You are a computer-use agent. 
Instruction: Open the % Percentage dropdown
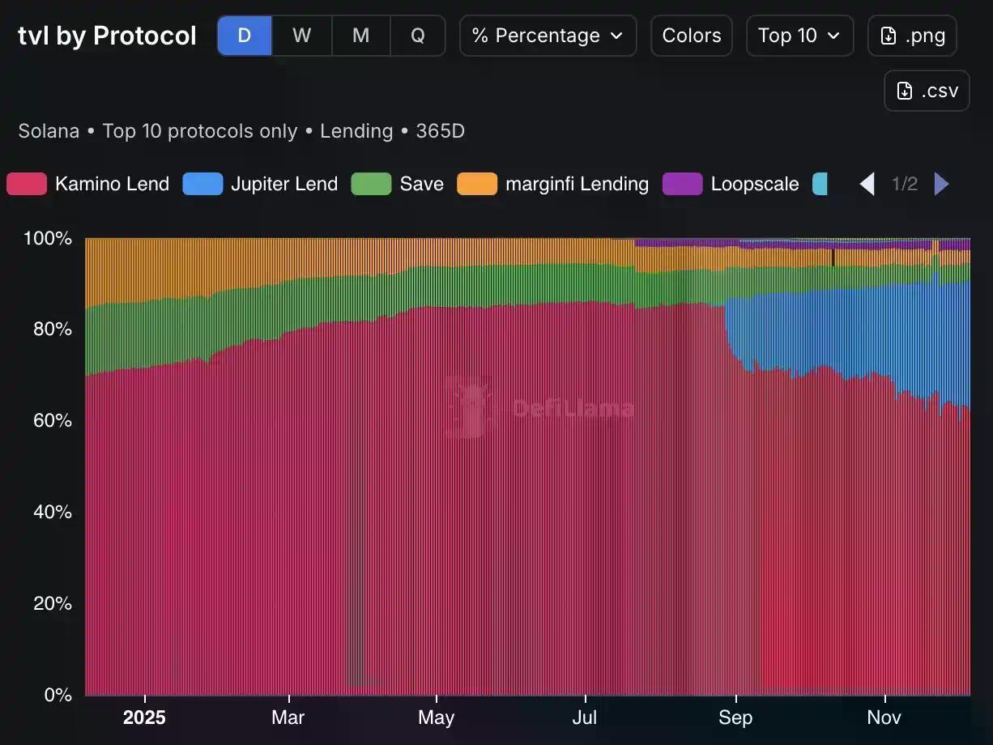point(548,36)
